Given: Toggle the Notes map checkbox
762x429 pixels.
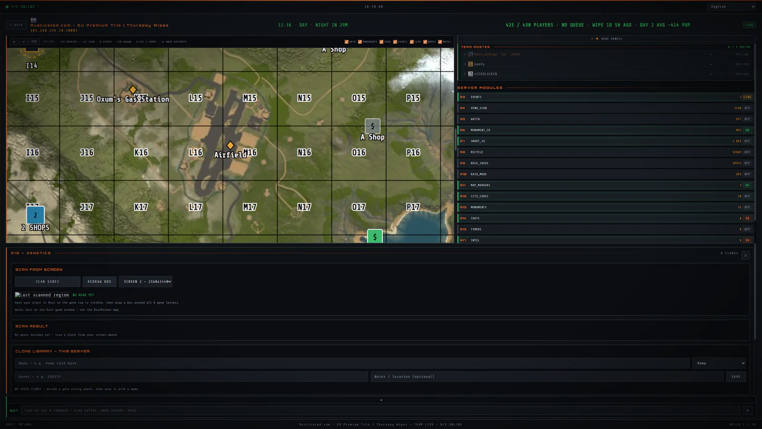Looking at the screenshot, I should click(x=440, y=42).
